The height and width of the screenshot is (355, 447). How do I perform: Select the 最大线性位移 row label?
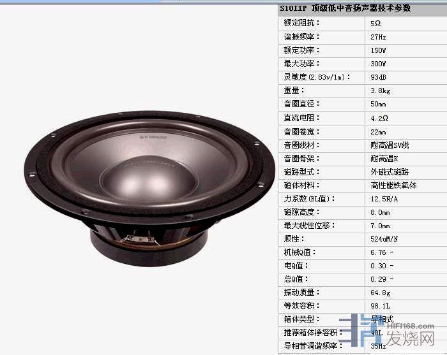click(x=310, y=226)
